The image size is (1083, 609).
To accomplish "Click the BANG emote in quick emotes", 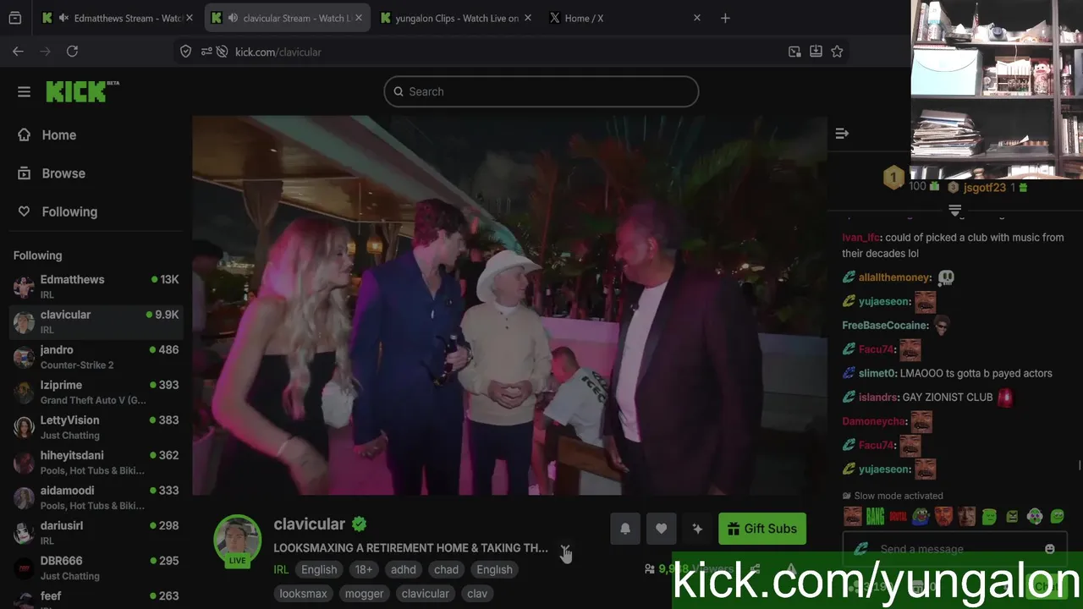I will [x=875, y=516].
